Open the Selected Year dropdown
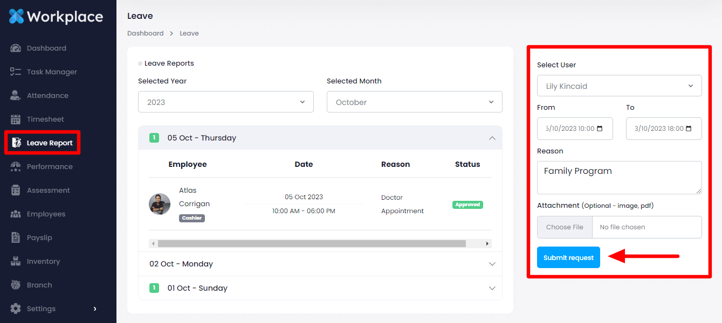The width and height of the screenshot is (722, 323). click(225, 102)
